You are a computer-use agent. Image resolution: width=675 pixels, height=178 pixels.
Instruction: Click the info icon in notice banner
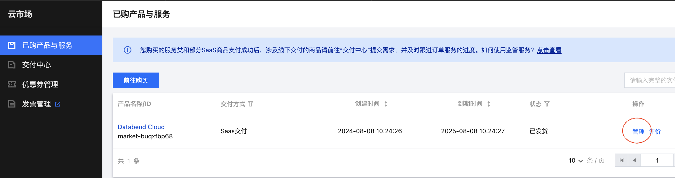coord(128,50)
